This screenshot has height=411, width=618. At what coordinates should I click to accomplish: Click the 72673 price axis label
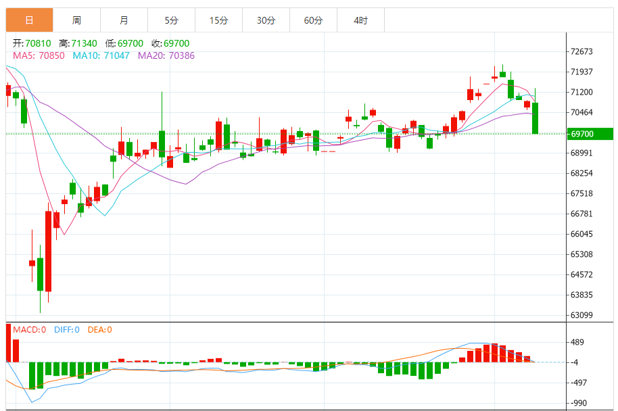tap(581, 51)
